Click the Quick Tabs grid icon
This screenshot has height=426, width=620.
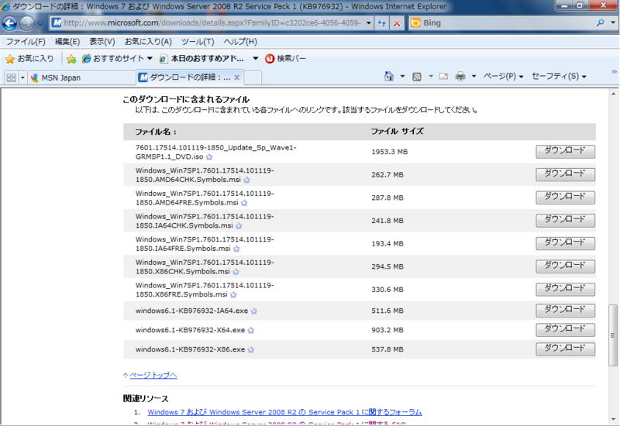pyautogui.click(x=11, y=77)
